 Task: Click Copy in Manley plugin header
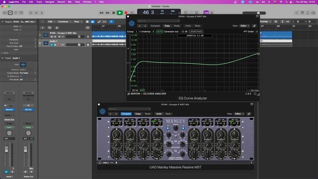click(x=138, y=114)
